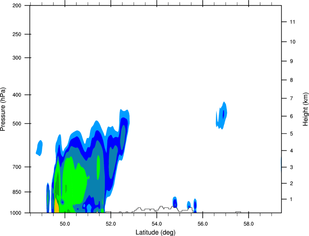Click the 58.0 latitude tick label

click(249, 224)
